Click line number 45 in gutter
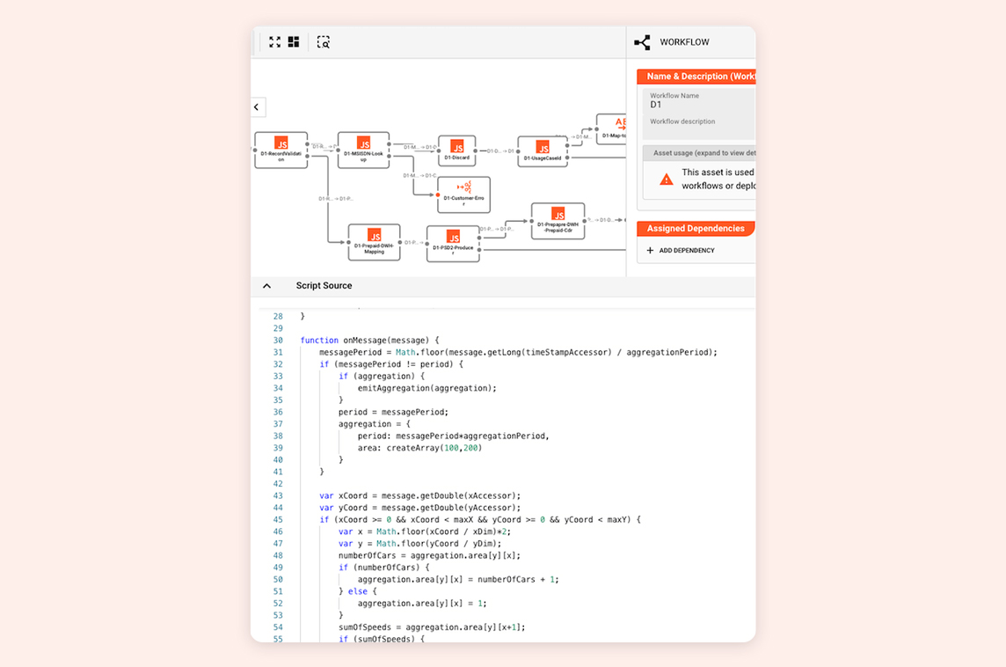This screenshot has width=1006, height=667. pyautogui.click(x=278, y=520)
